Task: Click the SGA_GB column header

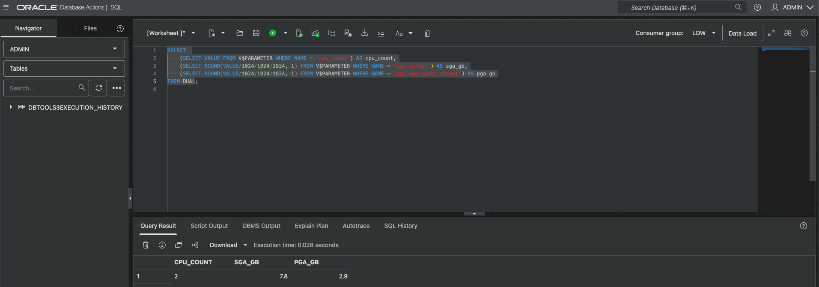Action: [261, 262]
